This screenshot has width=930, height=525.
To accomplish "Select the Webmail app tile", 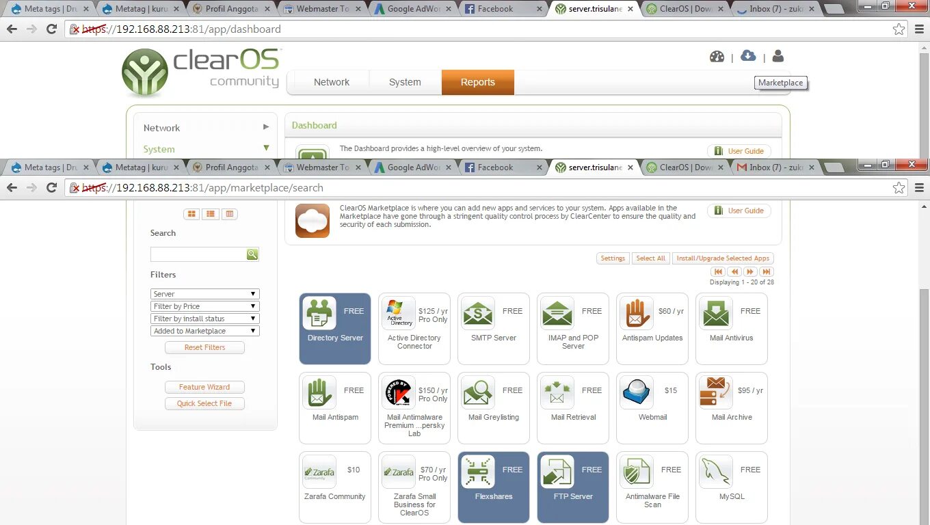I will pos(652,408).
